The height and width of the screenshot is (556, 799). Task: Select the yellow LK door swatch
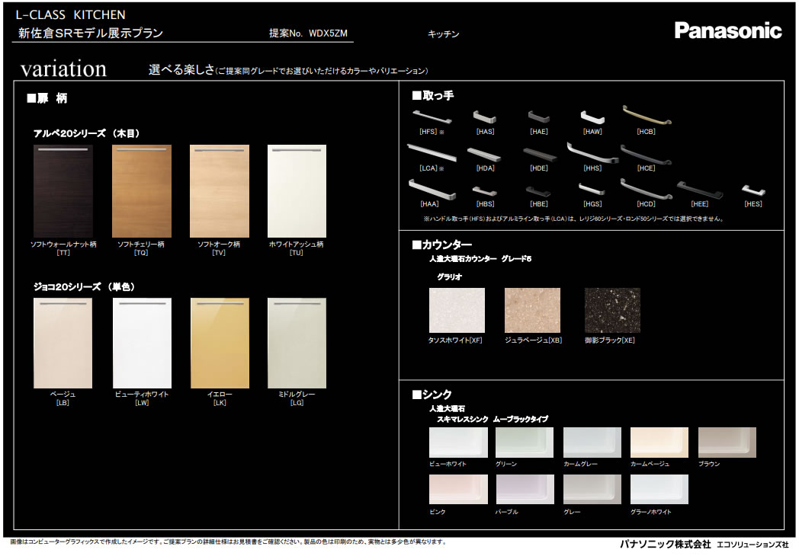click(220, 344)
